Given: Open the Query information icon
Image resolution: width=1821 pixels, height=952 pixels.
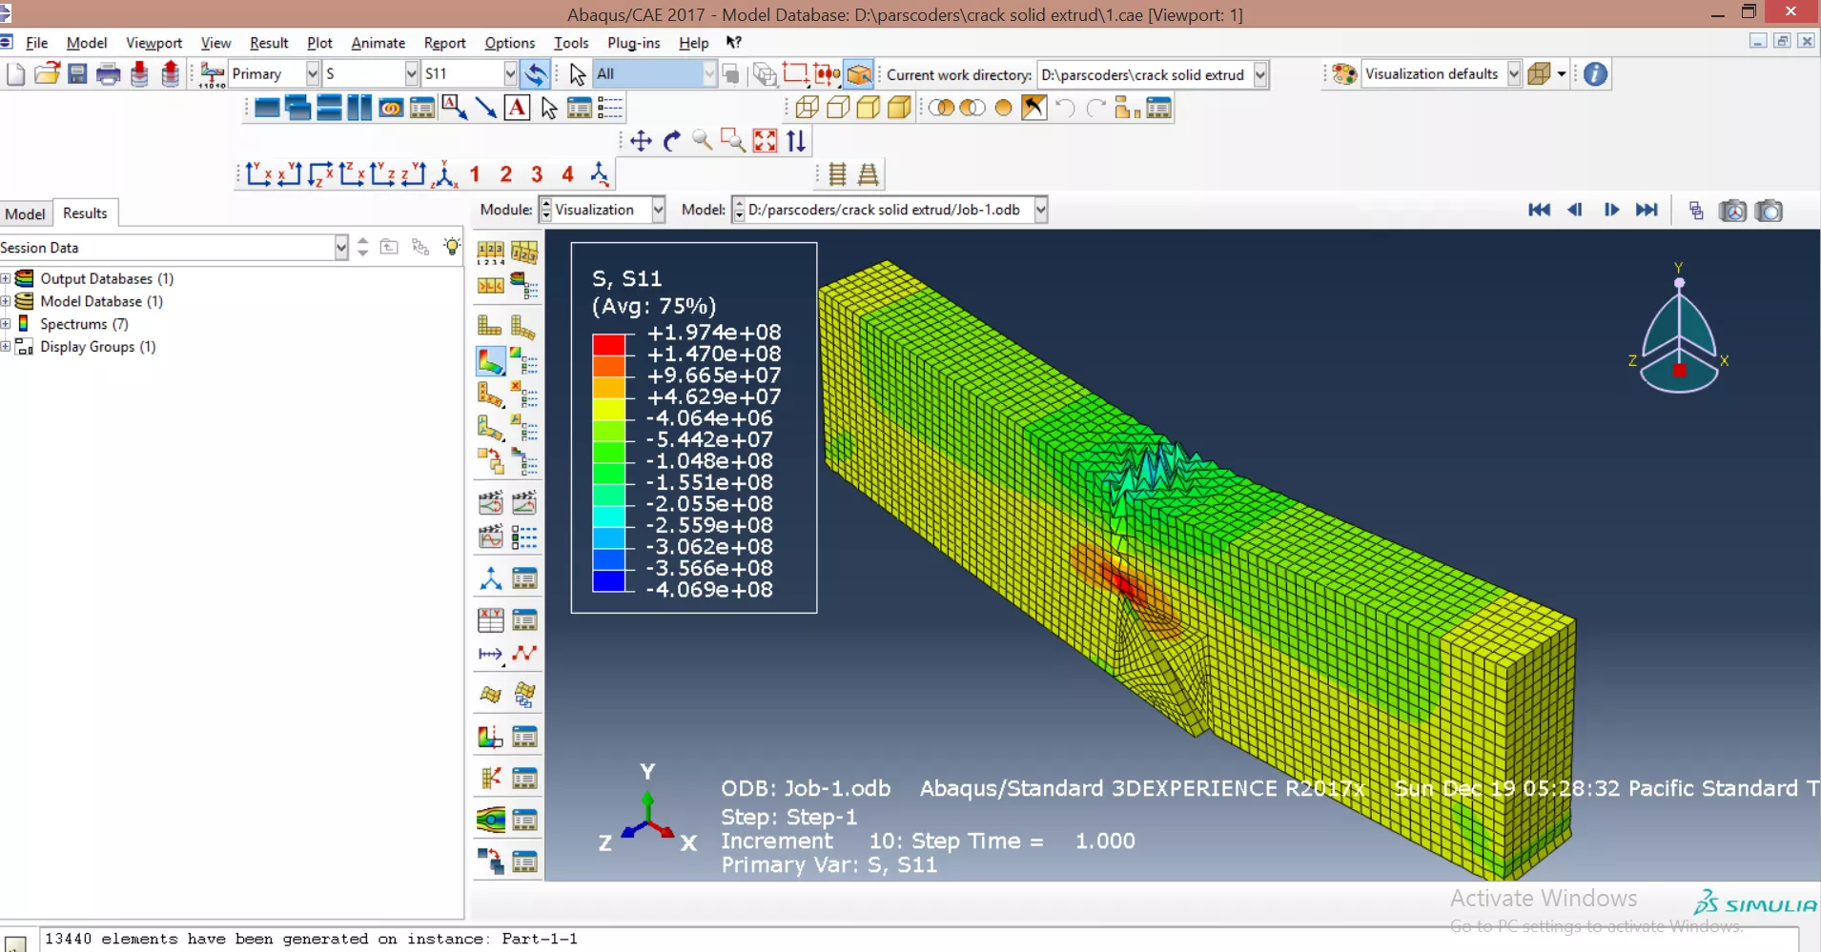Looking at the screenshot, I should tap(1595, 74).
